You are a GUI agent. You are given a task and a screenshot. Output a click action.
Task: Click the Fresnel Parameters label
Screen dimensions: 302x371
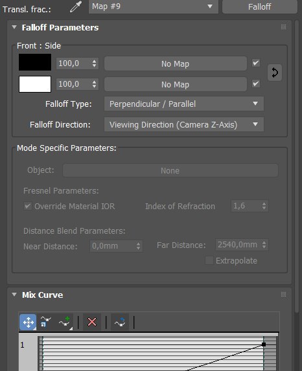point(61,191)
